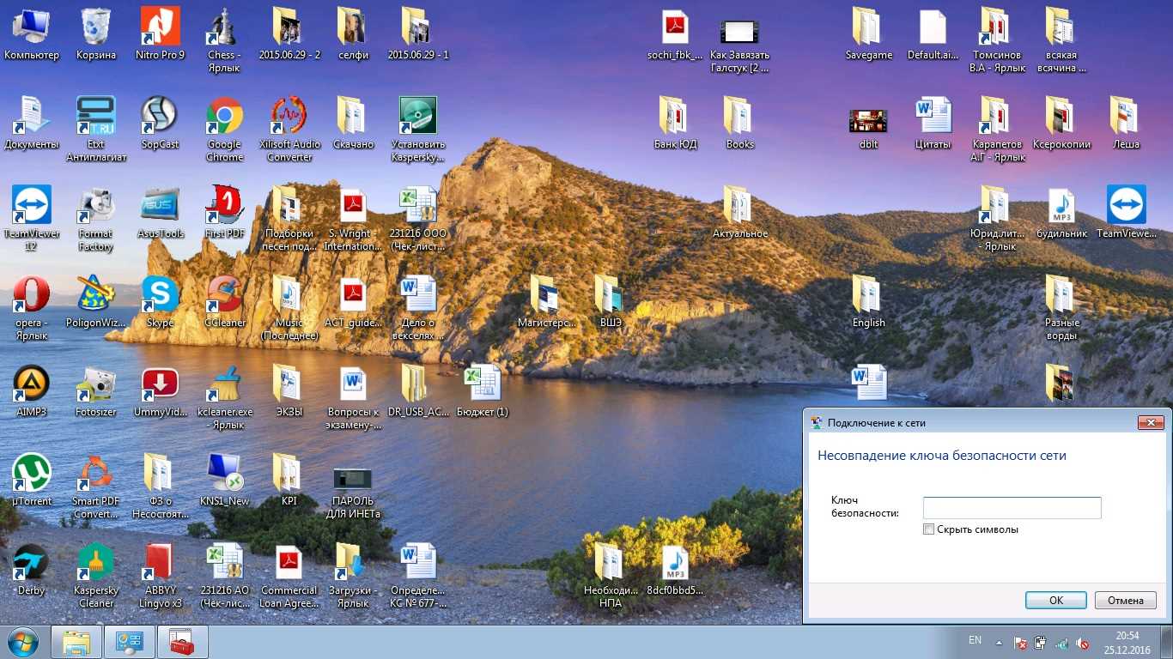Open the ПАРОЛЬ ДЛЯ ИНЕТа file
Image resolution: width=1173 pixels, height=659 pixels.
[x=354, y=493]
